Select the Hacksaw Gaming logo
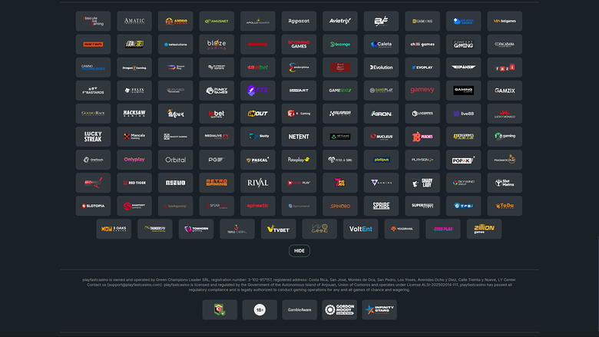Viewport: 599px width, 337px height. coord(134,114)
